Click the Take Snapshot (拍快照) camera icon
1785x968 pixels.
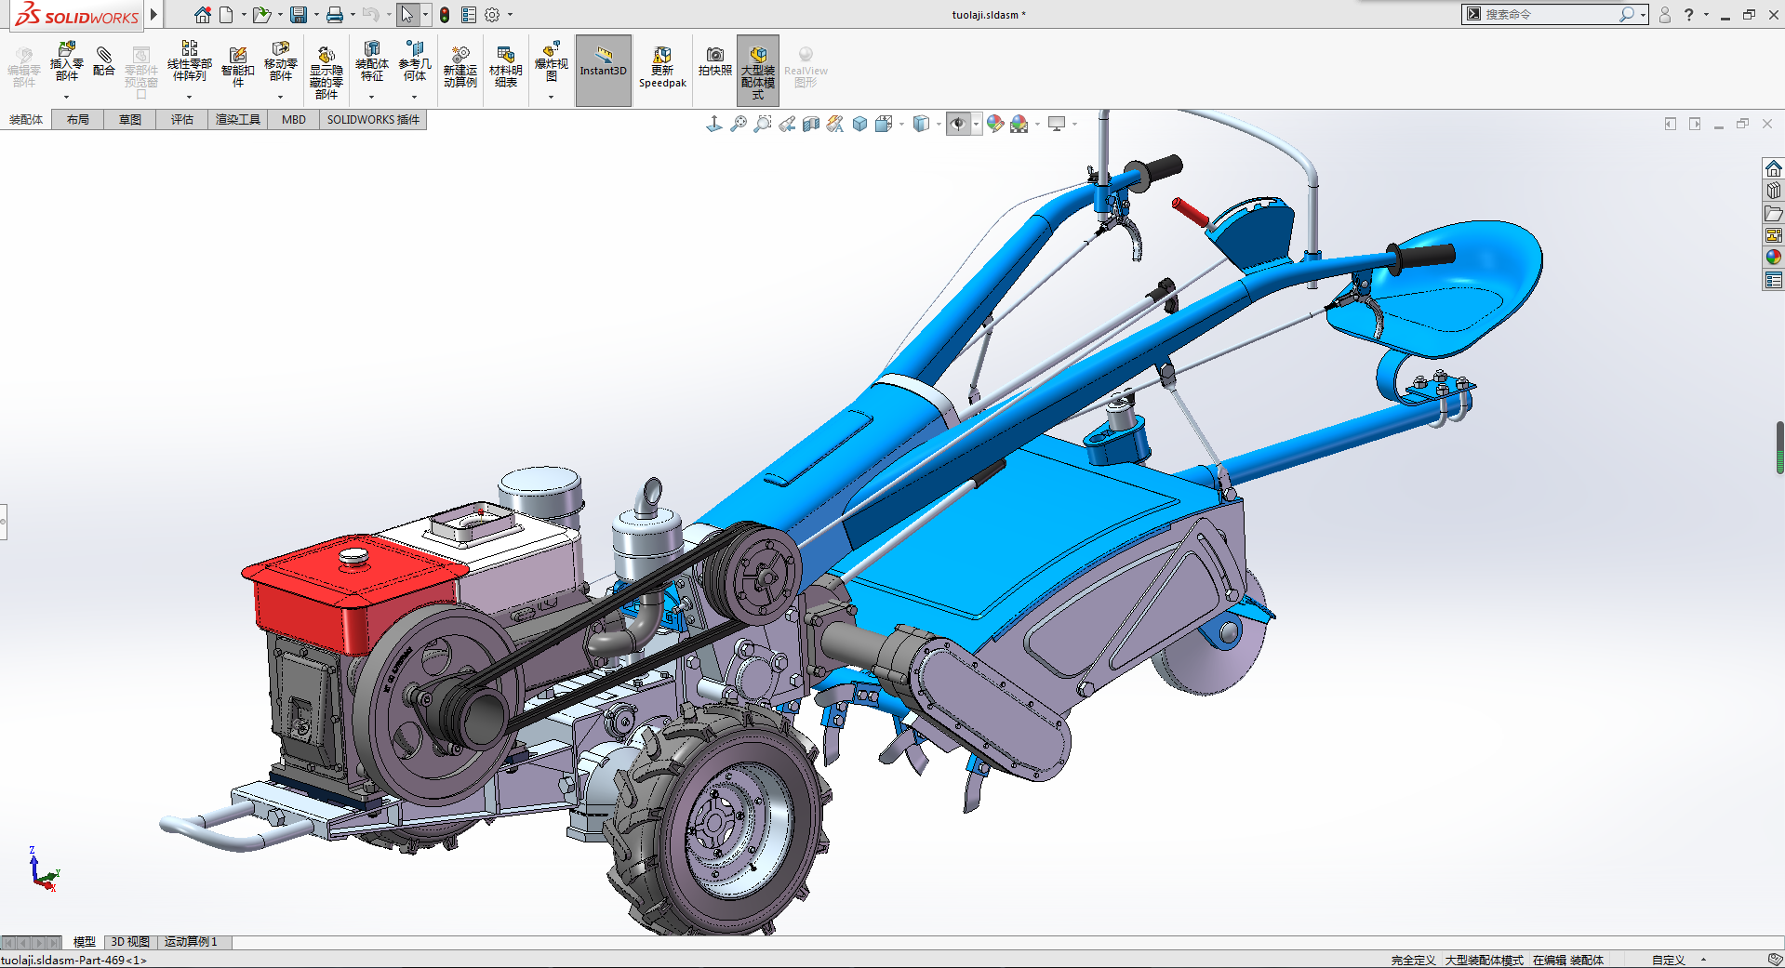click(x=714, y=57)
